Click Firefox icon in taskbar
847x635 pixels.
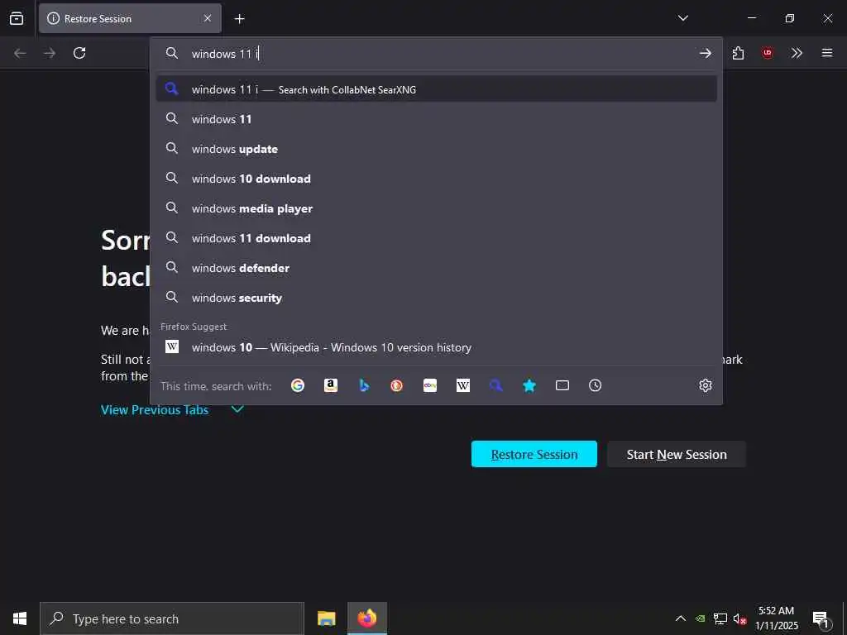[x=366, y=618]
